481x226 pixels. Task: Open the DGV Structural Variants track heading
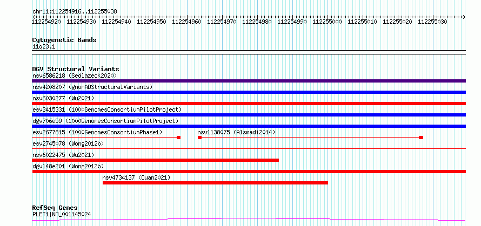76,69
